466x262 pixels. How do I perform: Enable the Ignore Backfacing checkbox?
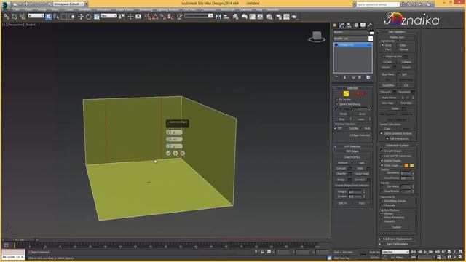336,104
